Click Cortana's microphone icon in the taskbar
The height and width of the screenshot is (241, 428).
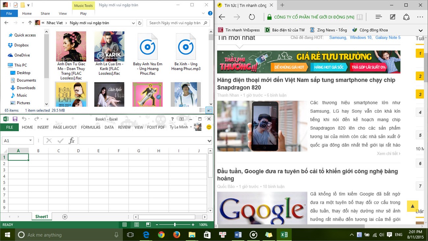(x=117, y=235)
